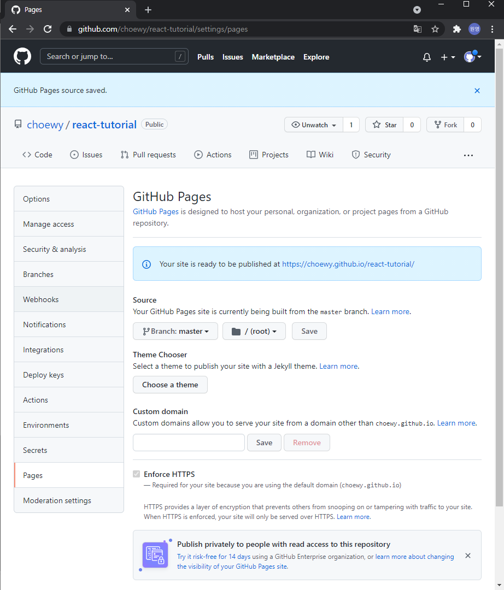Screen dimensions: 504x590
Task: Dismiss the Publish privately promo
Action: pos(468,556)
